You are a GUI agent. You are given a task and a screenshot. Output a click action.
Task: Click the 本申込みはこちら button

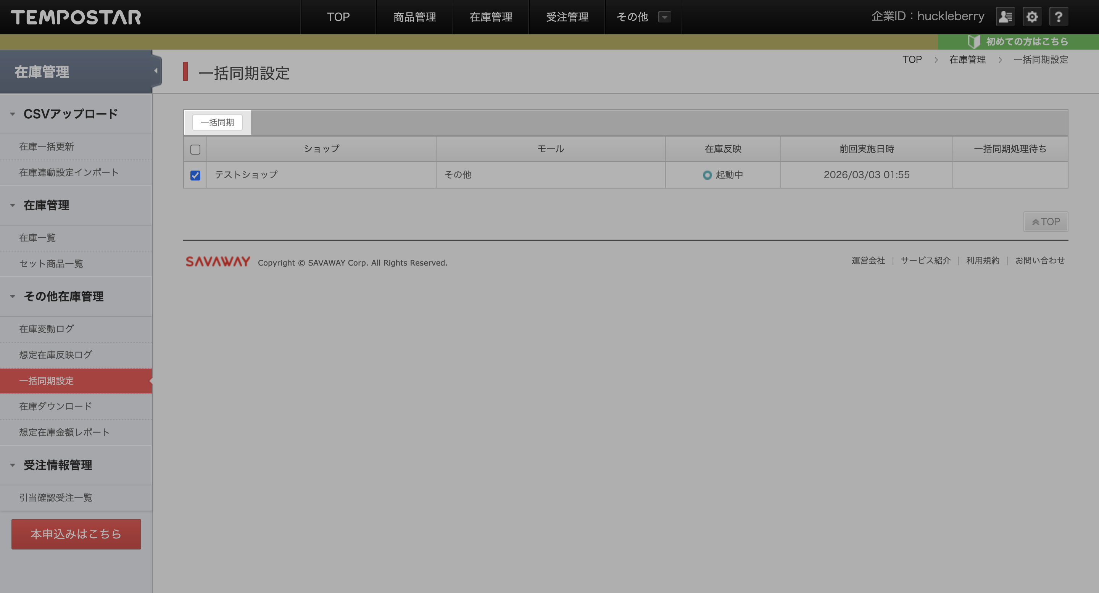point(76,534)
